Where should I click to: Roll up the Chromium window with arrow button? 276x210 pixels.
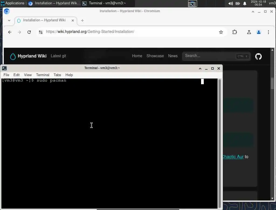(253, 12)
